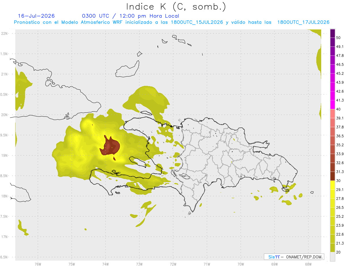The image size is (346, 268).
Task: Click the colorbar value "30"
Action: coord(339,181)
